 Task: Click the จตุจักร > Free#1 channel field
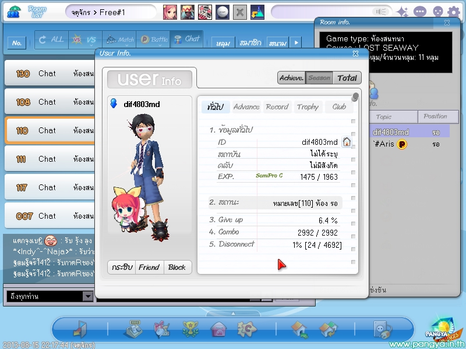click(111, 12)
